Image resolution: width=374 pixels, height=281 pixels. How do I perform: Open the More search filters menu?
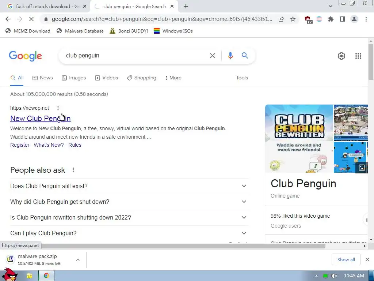coord(173,78)
